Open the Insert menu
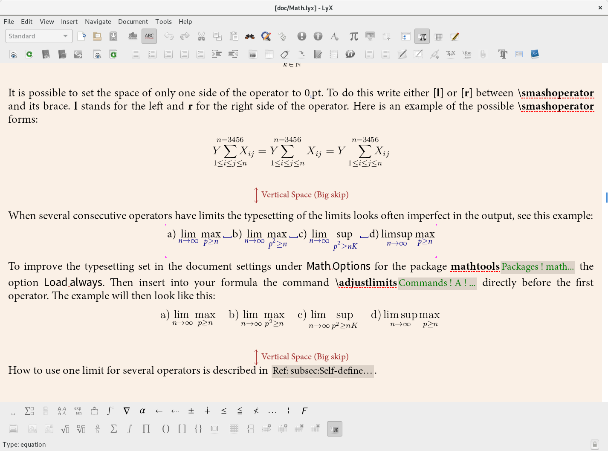608x451 pixels. click(x=69, y=22)
